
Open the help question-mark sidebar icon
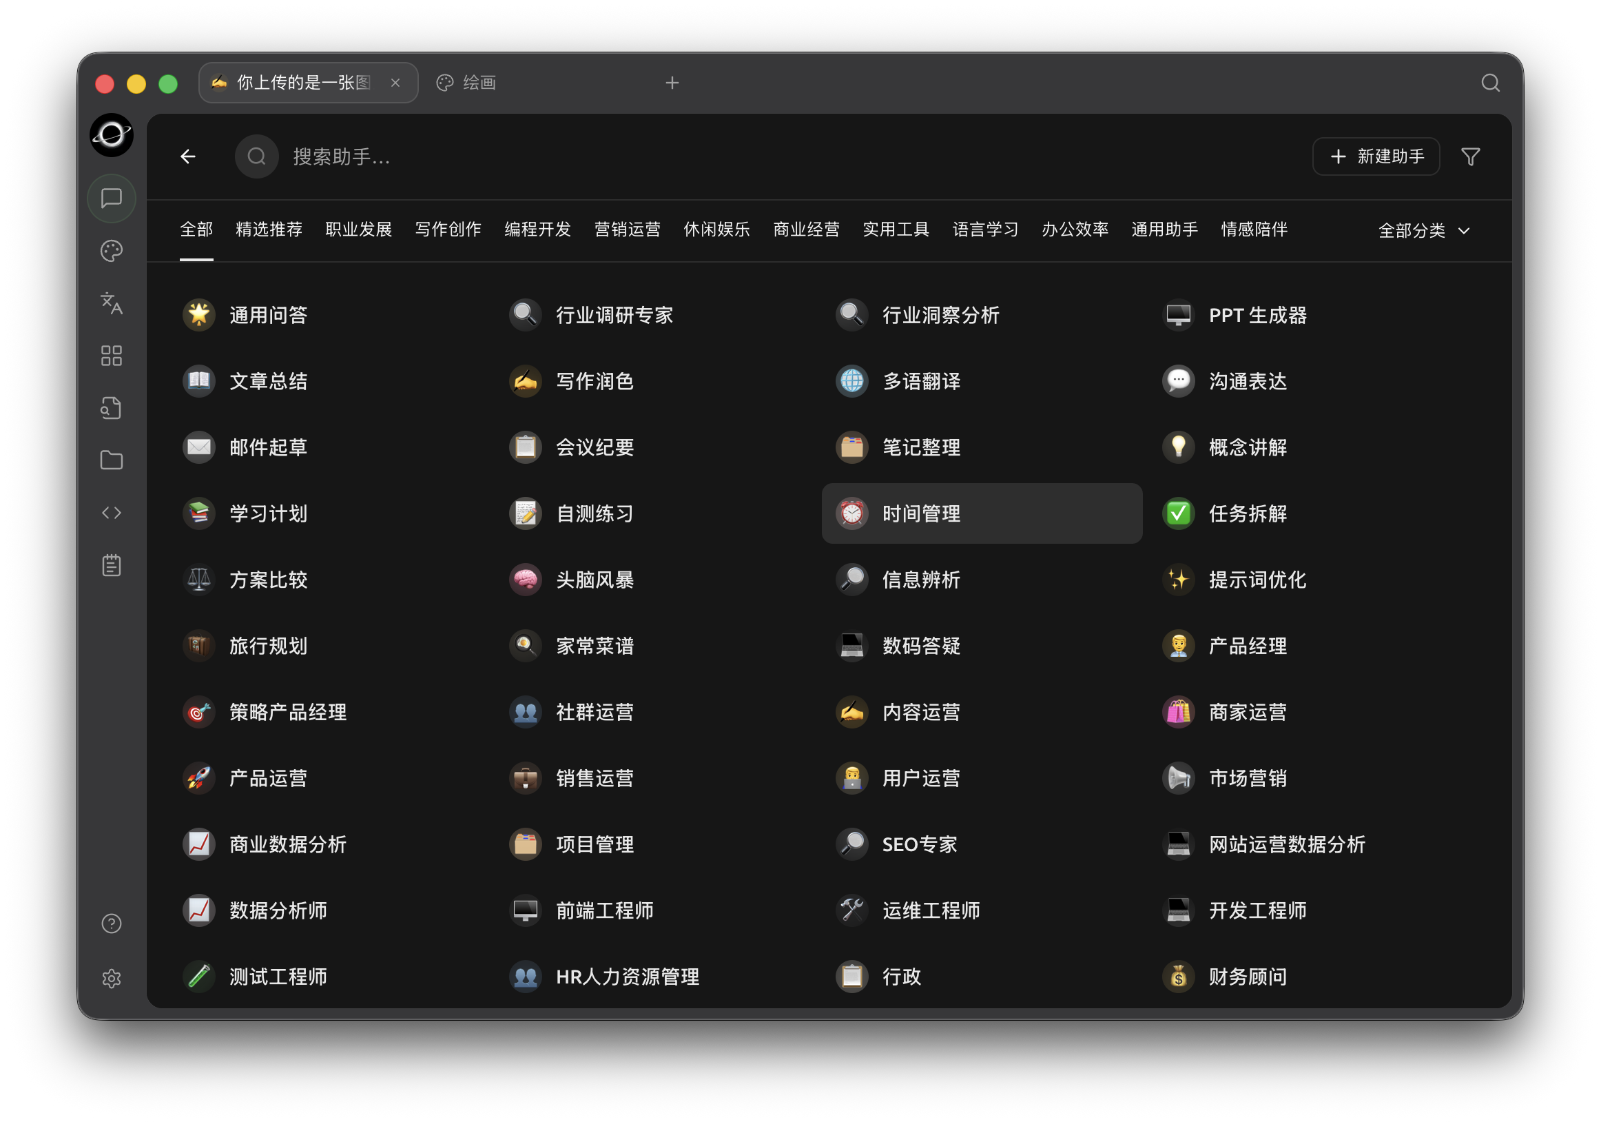point(112,924)
